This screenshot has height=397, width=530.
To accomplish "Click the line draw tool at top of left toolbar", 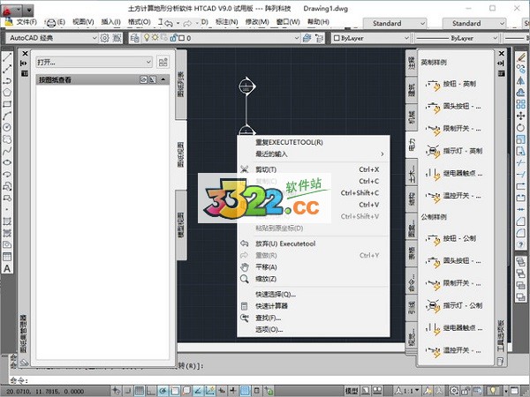I will (x=7, y=56).
